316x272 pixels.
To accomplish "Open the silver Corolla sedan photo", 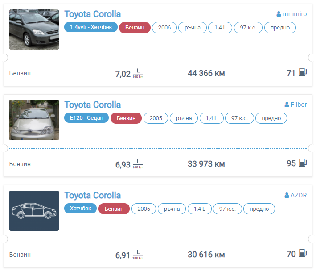I will click(x=34, y=120).
